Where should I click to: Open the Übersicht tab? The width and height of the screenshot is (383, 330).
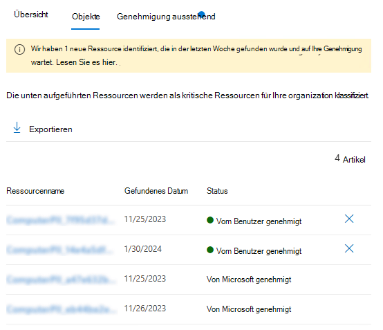click(31, 15)
